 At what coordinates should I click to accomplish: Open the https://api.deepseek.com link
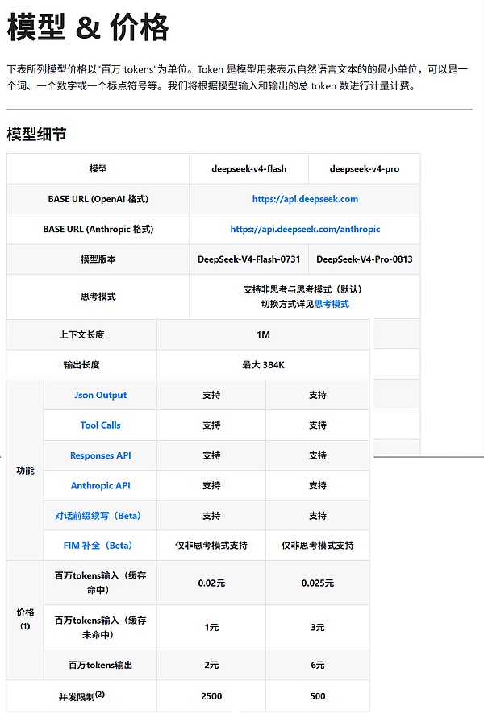(305, 199)
